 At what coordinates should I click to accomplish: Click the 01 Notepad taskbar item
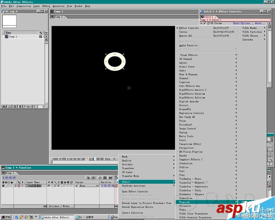click(92, 217)
